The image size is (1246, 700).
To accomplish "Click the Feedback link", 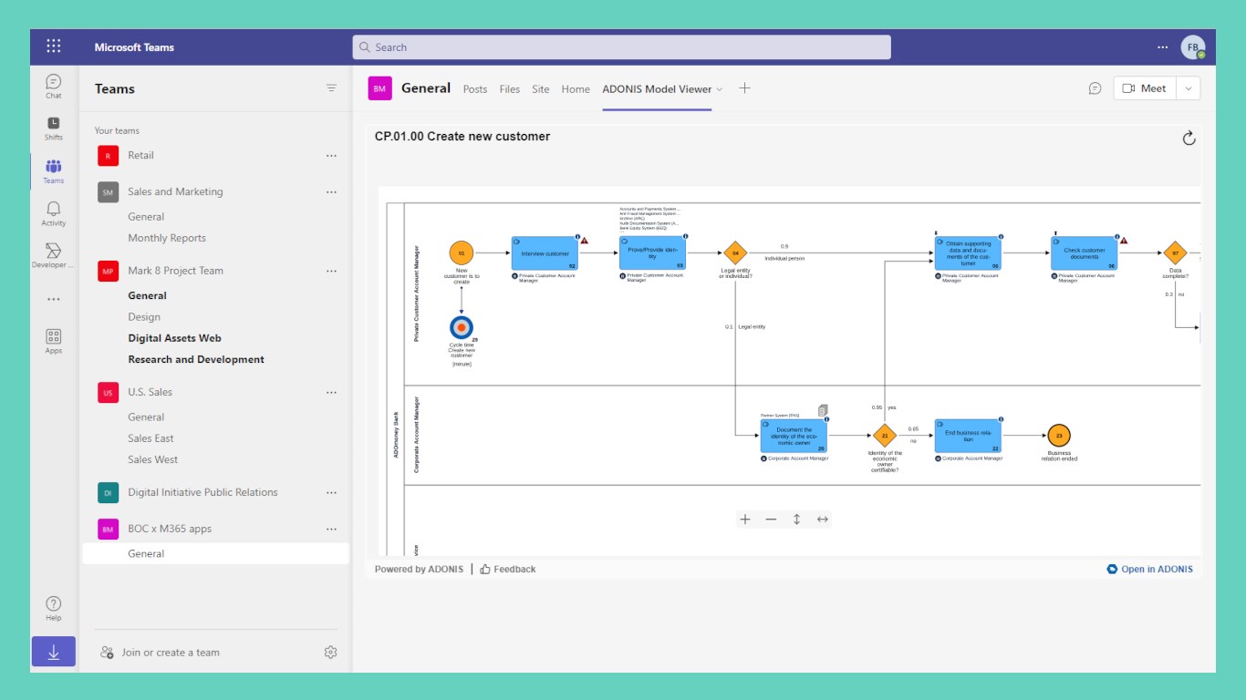I will coord(508,569).
